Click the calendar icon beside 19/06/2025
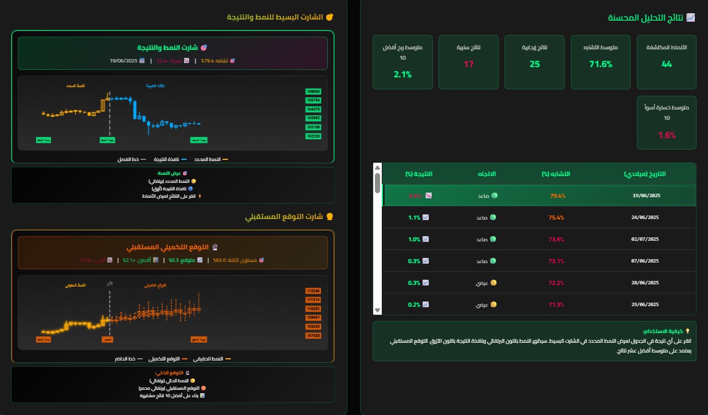 (x=142, y=60)
